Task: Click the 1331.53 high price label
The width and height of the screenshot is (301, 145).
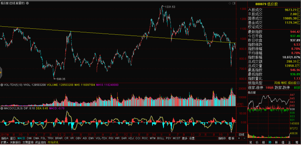Action: tap(170, 7)
